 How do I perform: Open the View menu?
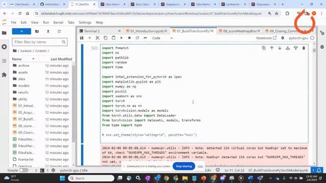point(35,22)
